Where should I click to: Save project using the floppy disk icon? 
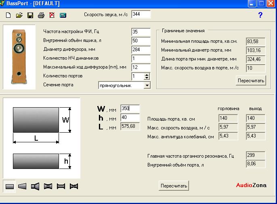pos(30,15)
